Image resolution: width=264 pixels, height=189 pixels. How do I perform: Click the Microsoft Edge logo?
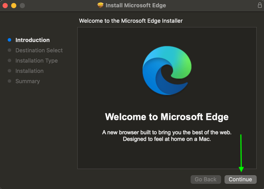pyautogui.click(x=167, y=70)
